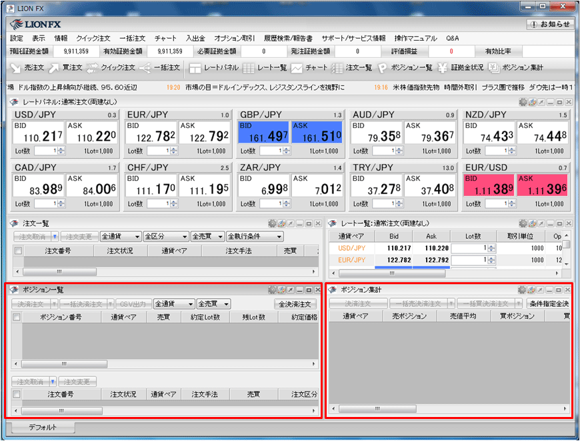This screenshot has height=441, width=580.
Task: Buy EUR/USD via its ASK 1.11396 tile
Action: coord(542,185)
